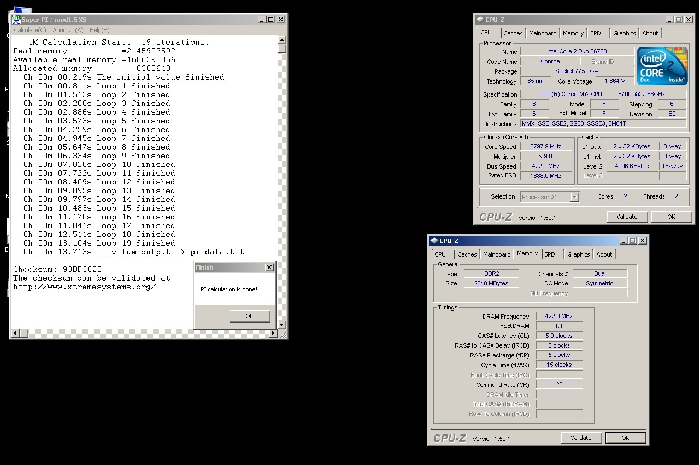This screenshot has height=465, width=700.
Task: Click the Specification Intel(R) Core(TM)2 CPU field
Action: pos(603,94)
